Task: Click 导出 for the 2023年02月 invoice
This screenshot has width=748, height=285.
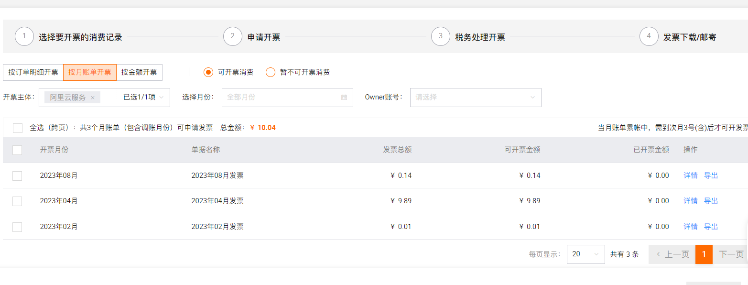Action: [x=711, y=227]
